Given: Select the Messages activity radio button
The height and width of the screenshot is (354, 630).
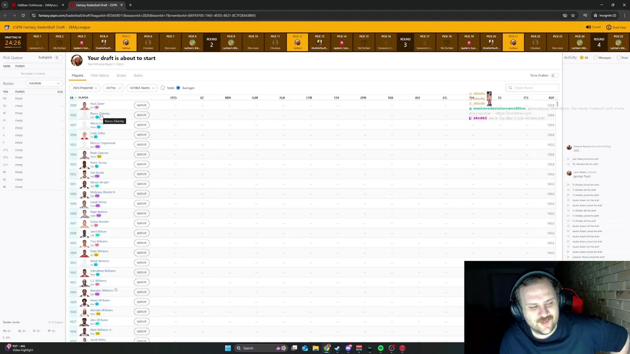Looking at the screenshot, I should click(596, 58).
